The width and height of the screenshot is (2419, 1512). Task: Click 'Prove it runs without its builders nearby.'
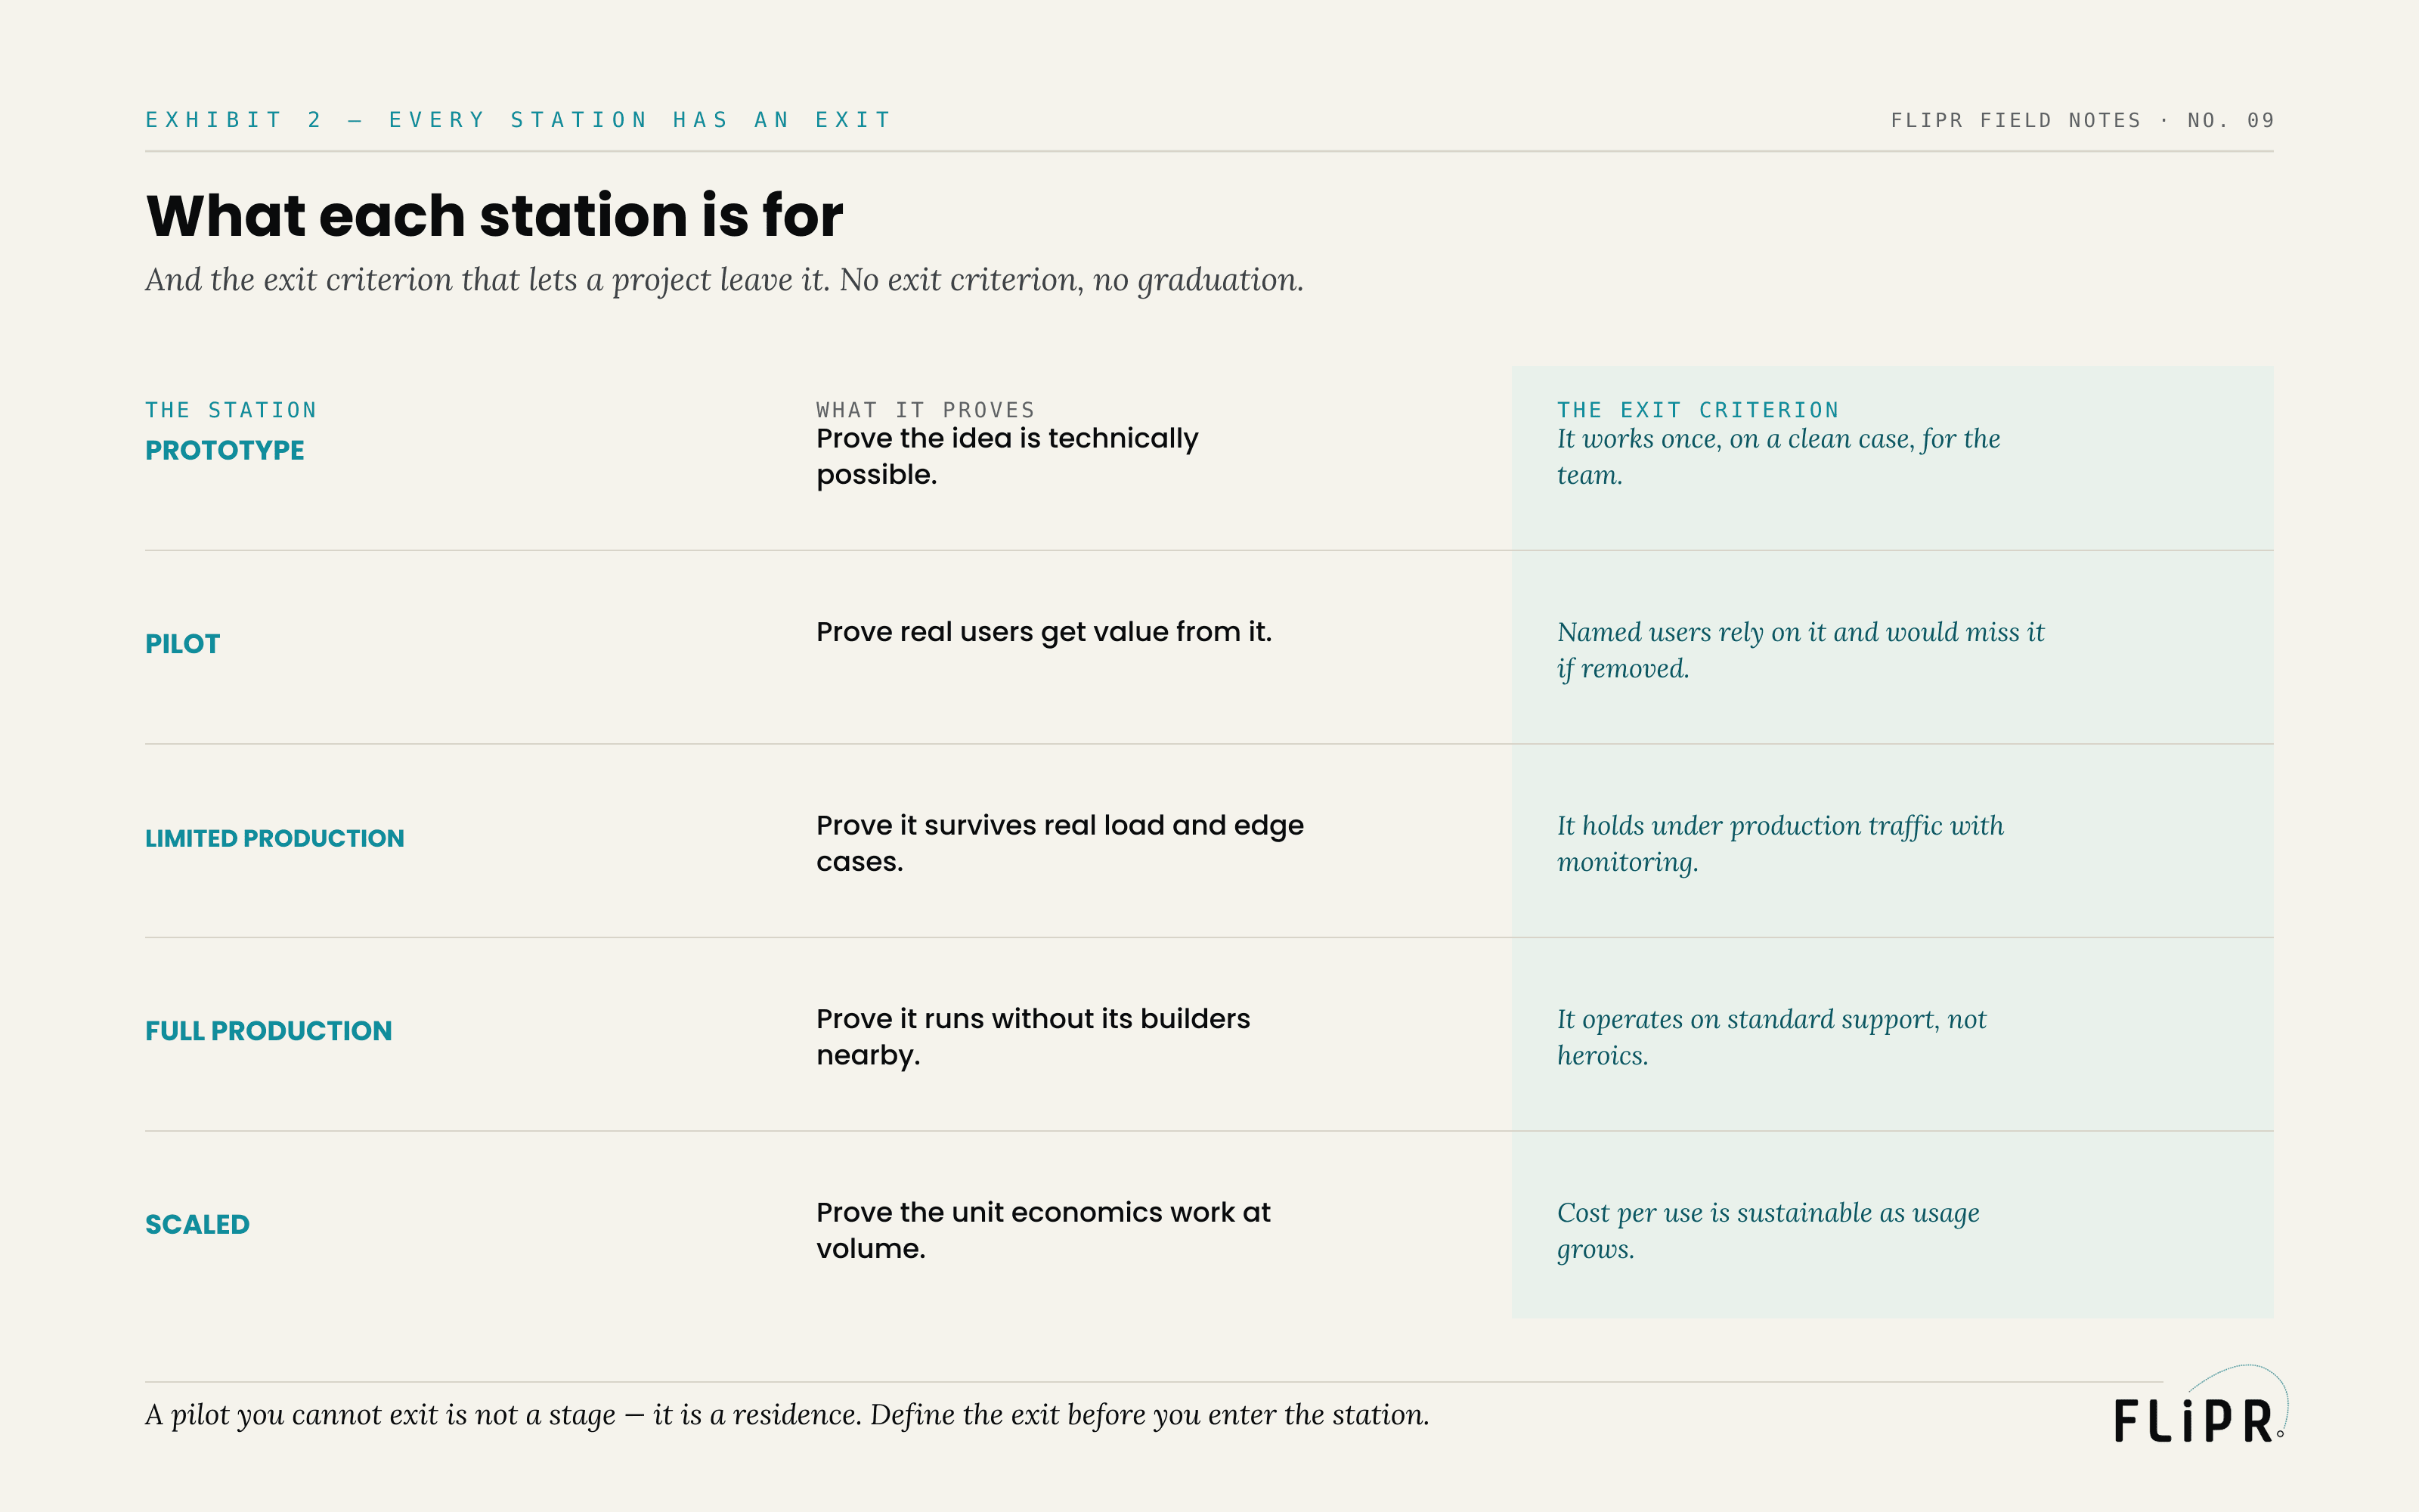pyautogui.click(x=1033, y=1037)
